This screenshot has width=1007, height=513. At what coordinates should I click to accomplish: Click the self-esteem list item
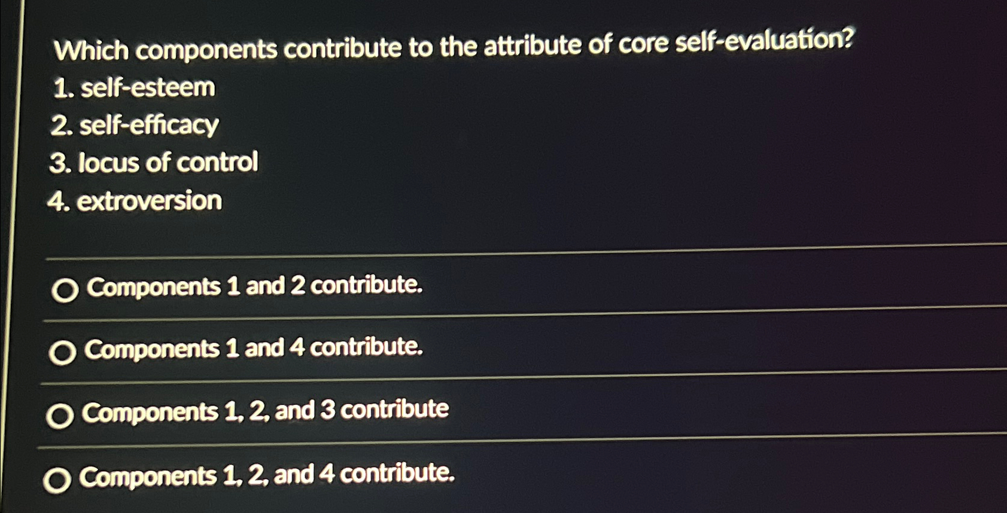coord(133,88)
